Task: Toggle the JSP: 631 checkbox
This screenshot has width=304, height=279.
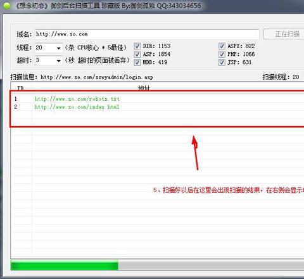Action: pos(222,62)
